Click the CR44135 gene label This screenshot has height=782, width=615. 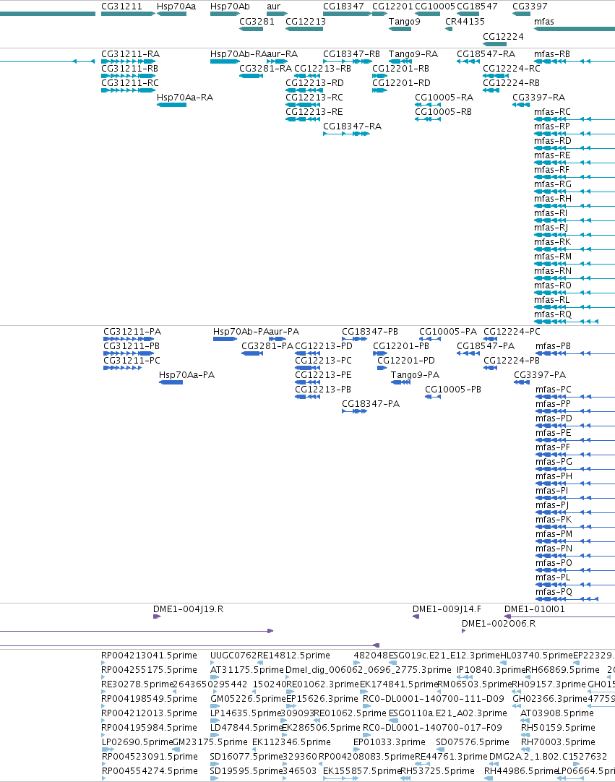tap(465, 22)
